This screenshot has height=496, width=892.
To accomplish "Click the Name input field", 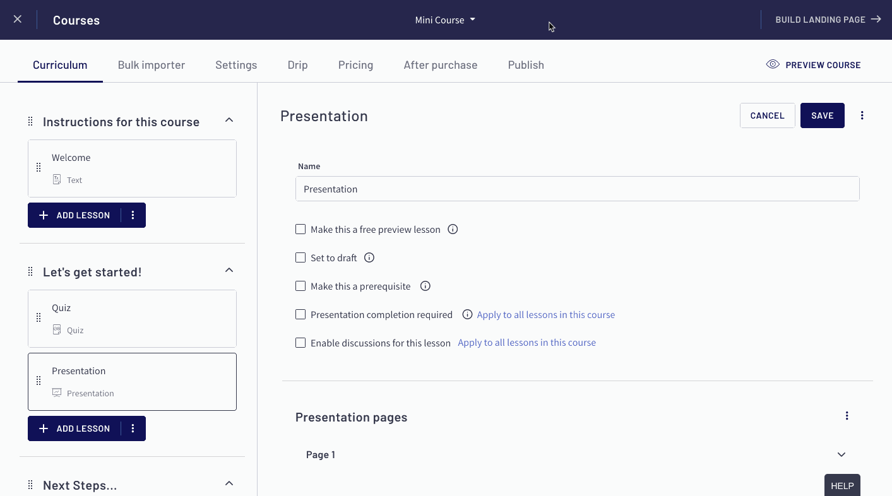I will (578, 189).
